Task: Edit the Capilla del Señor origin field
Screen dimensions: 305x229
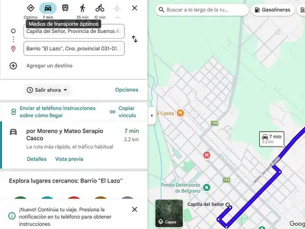Action: point(74,31)
